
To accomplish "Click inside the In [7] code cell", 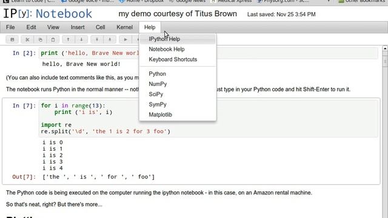I will [209, 119].
